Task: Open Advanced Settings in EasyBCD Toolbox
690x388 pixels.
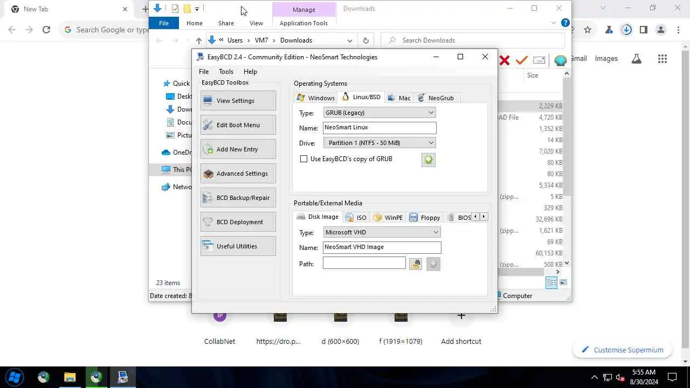Action: (x=238, y=174)
